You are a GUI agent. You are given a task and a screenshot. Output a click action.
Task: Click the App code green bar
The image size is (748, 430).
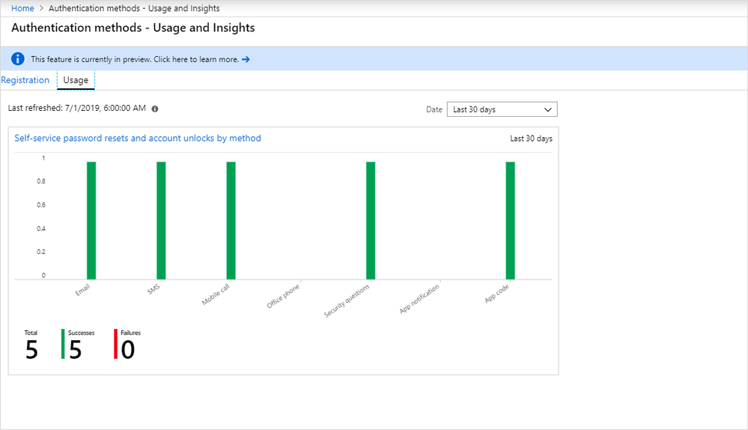point(510,220)
